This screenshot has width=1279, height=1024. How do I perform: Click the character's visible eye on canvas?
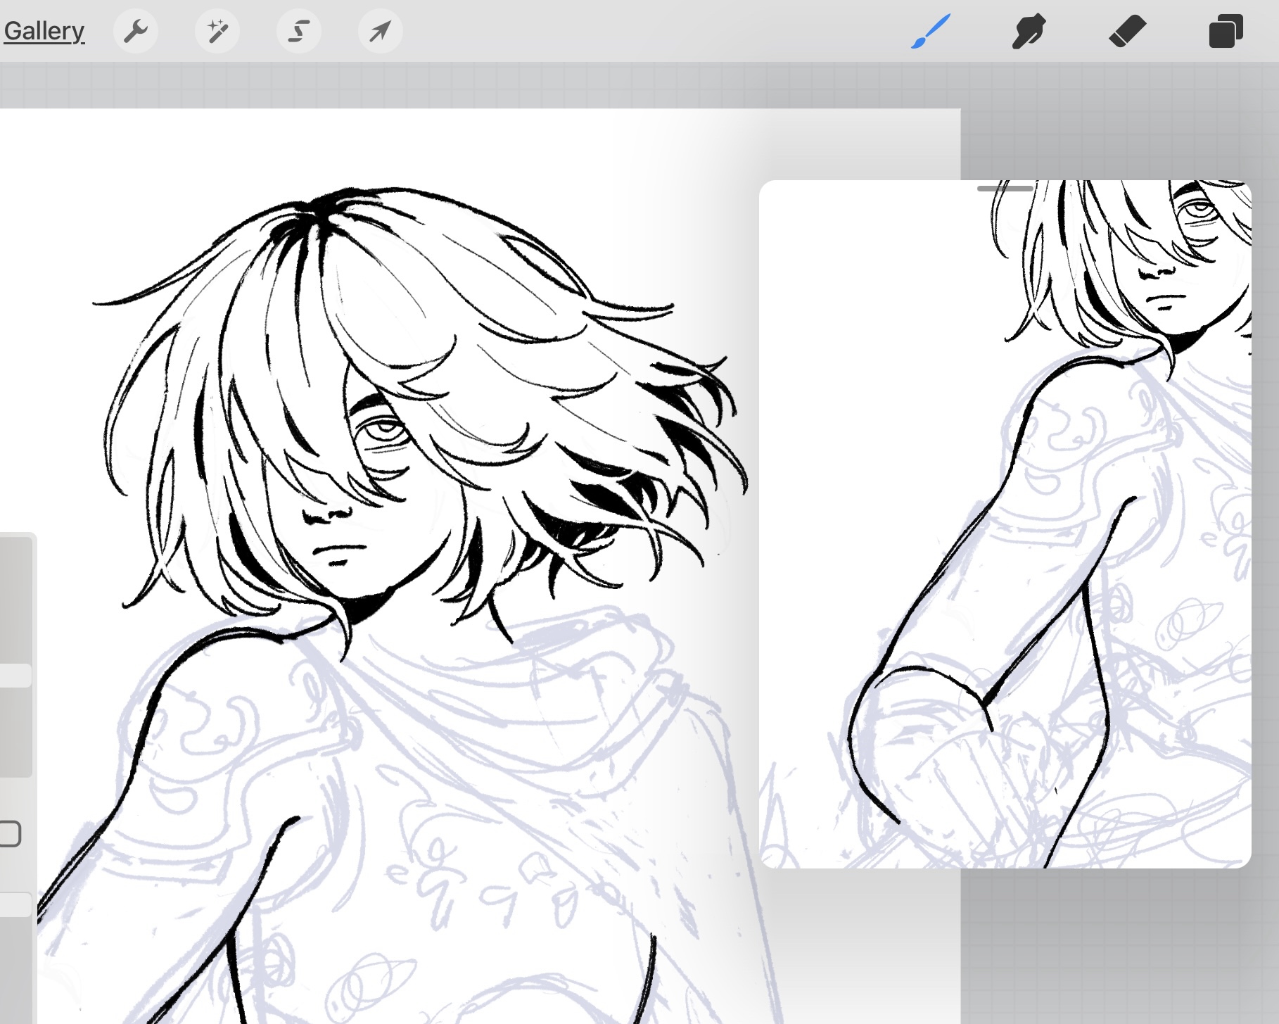pos(384,428)
